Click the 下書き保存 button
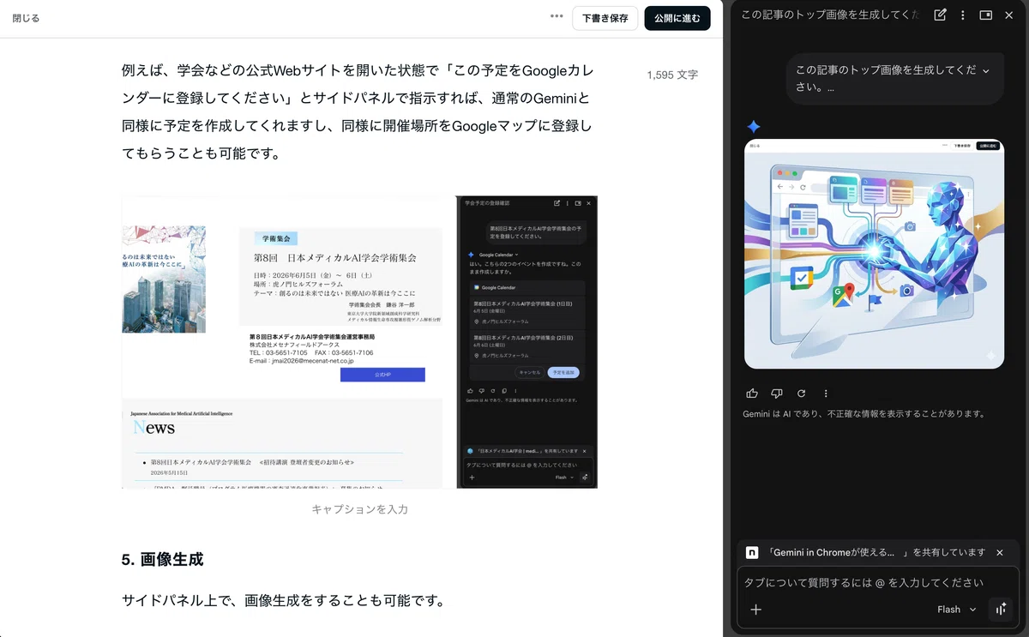The width and height of the screenshot is (1029, 637). coord(605,18)
